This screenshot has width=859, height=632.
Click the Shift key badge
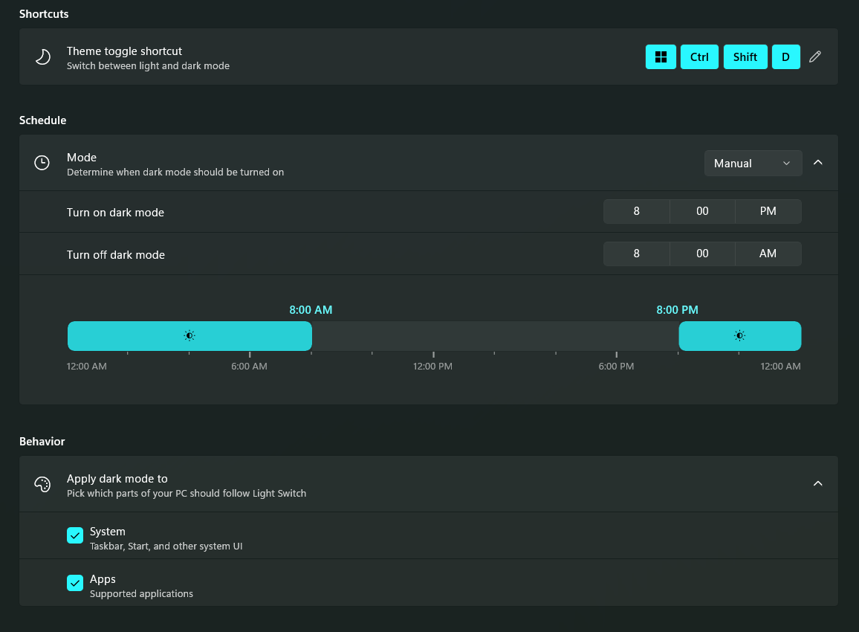745,57
